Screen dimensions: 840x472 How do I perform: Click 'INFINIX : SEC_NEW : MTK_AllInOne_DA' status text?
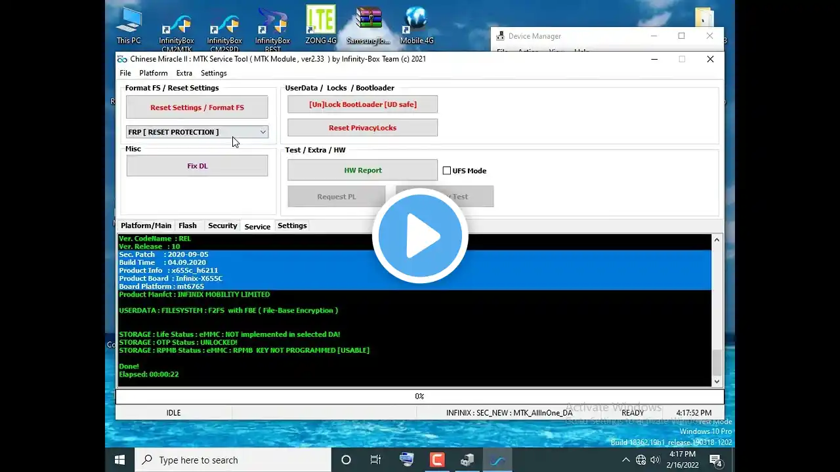(509, 413)
